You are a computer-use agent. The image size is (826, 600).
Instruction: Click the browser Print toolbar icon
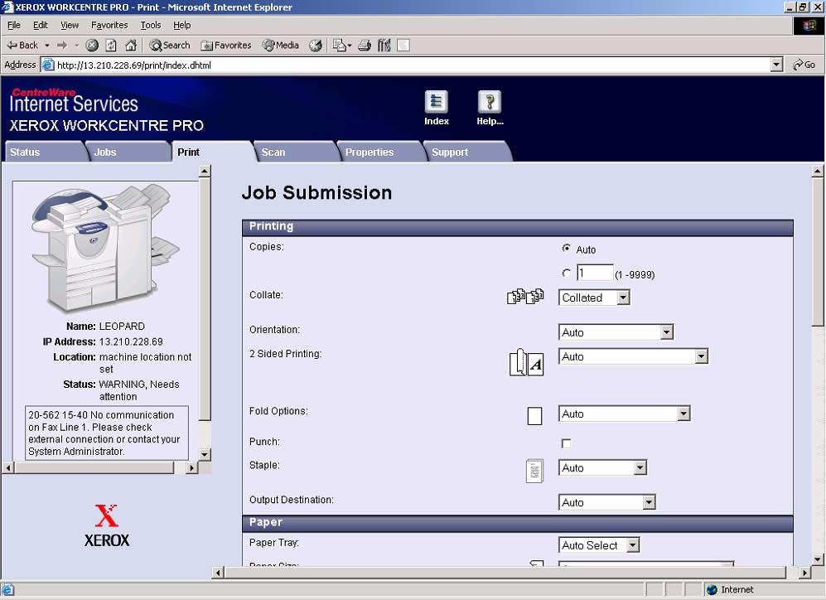click(365, 46)
